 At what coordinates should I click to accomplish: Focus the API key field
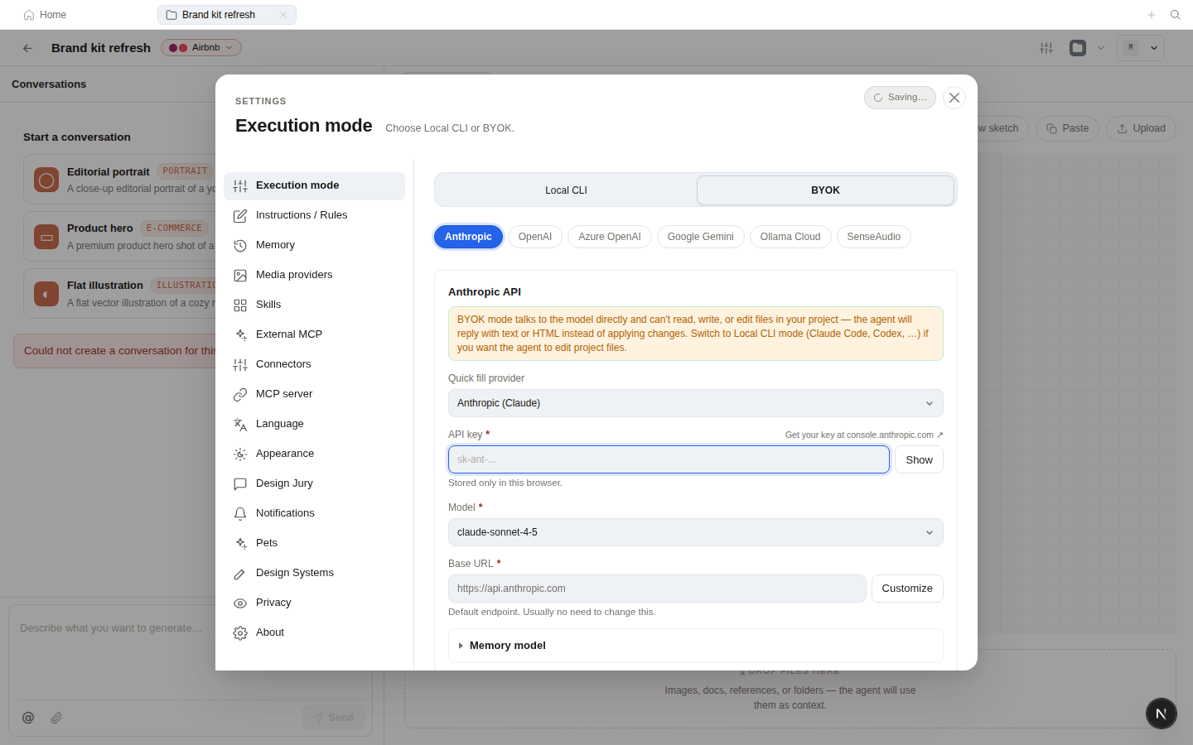tap(669, 459)
